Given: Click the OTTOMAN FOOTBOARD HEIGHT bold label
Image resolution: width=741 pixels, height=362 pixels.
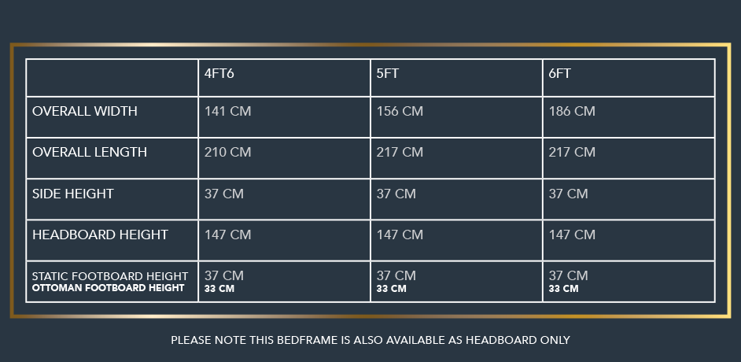Looking at the screenshot, I should coord(108,288).
